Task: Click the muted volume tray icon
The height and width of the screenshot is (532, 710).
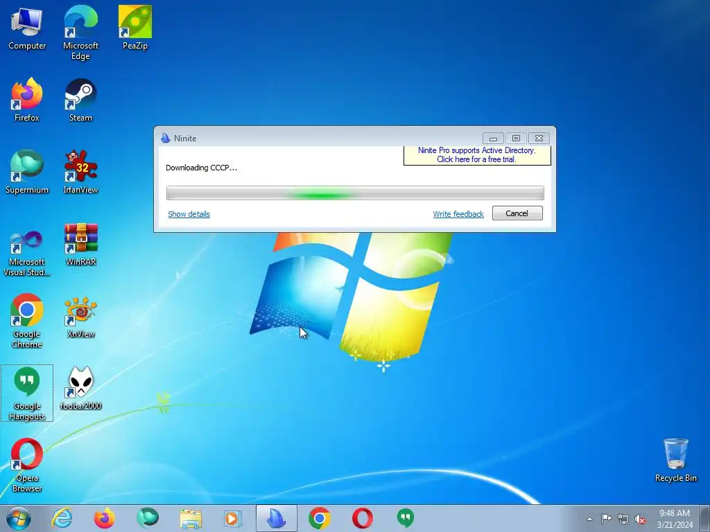Action: coord(640,519)
